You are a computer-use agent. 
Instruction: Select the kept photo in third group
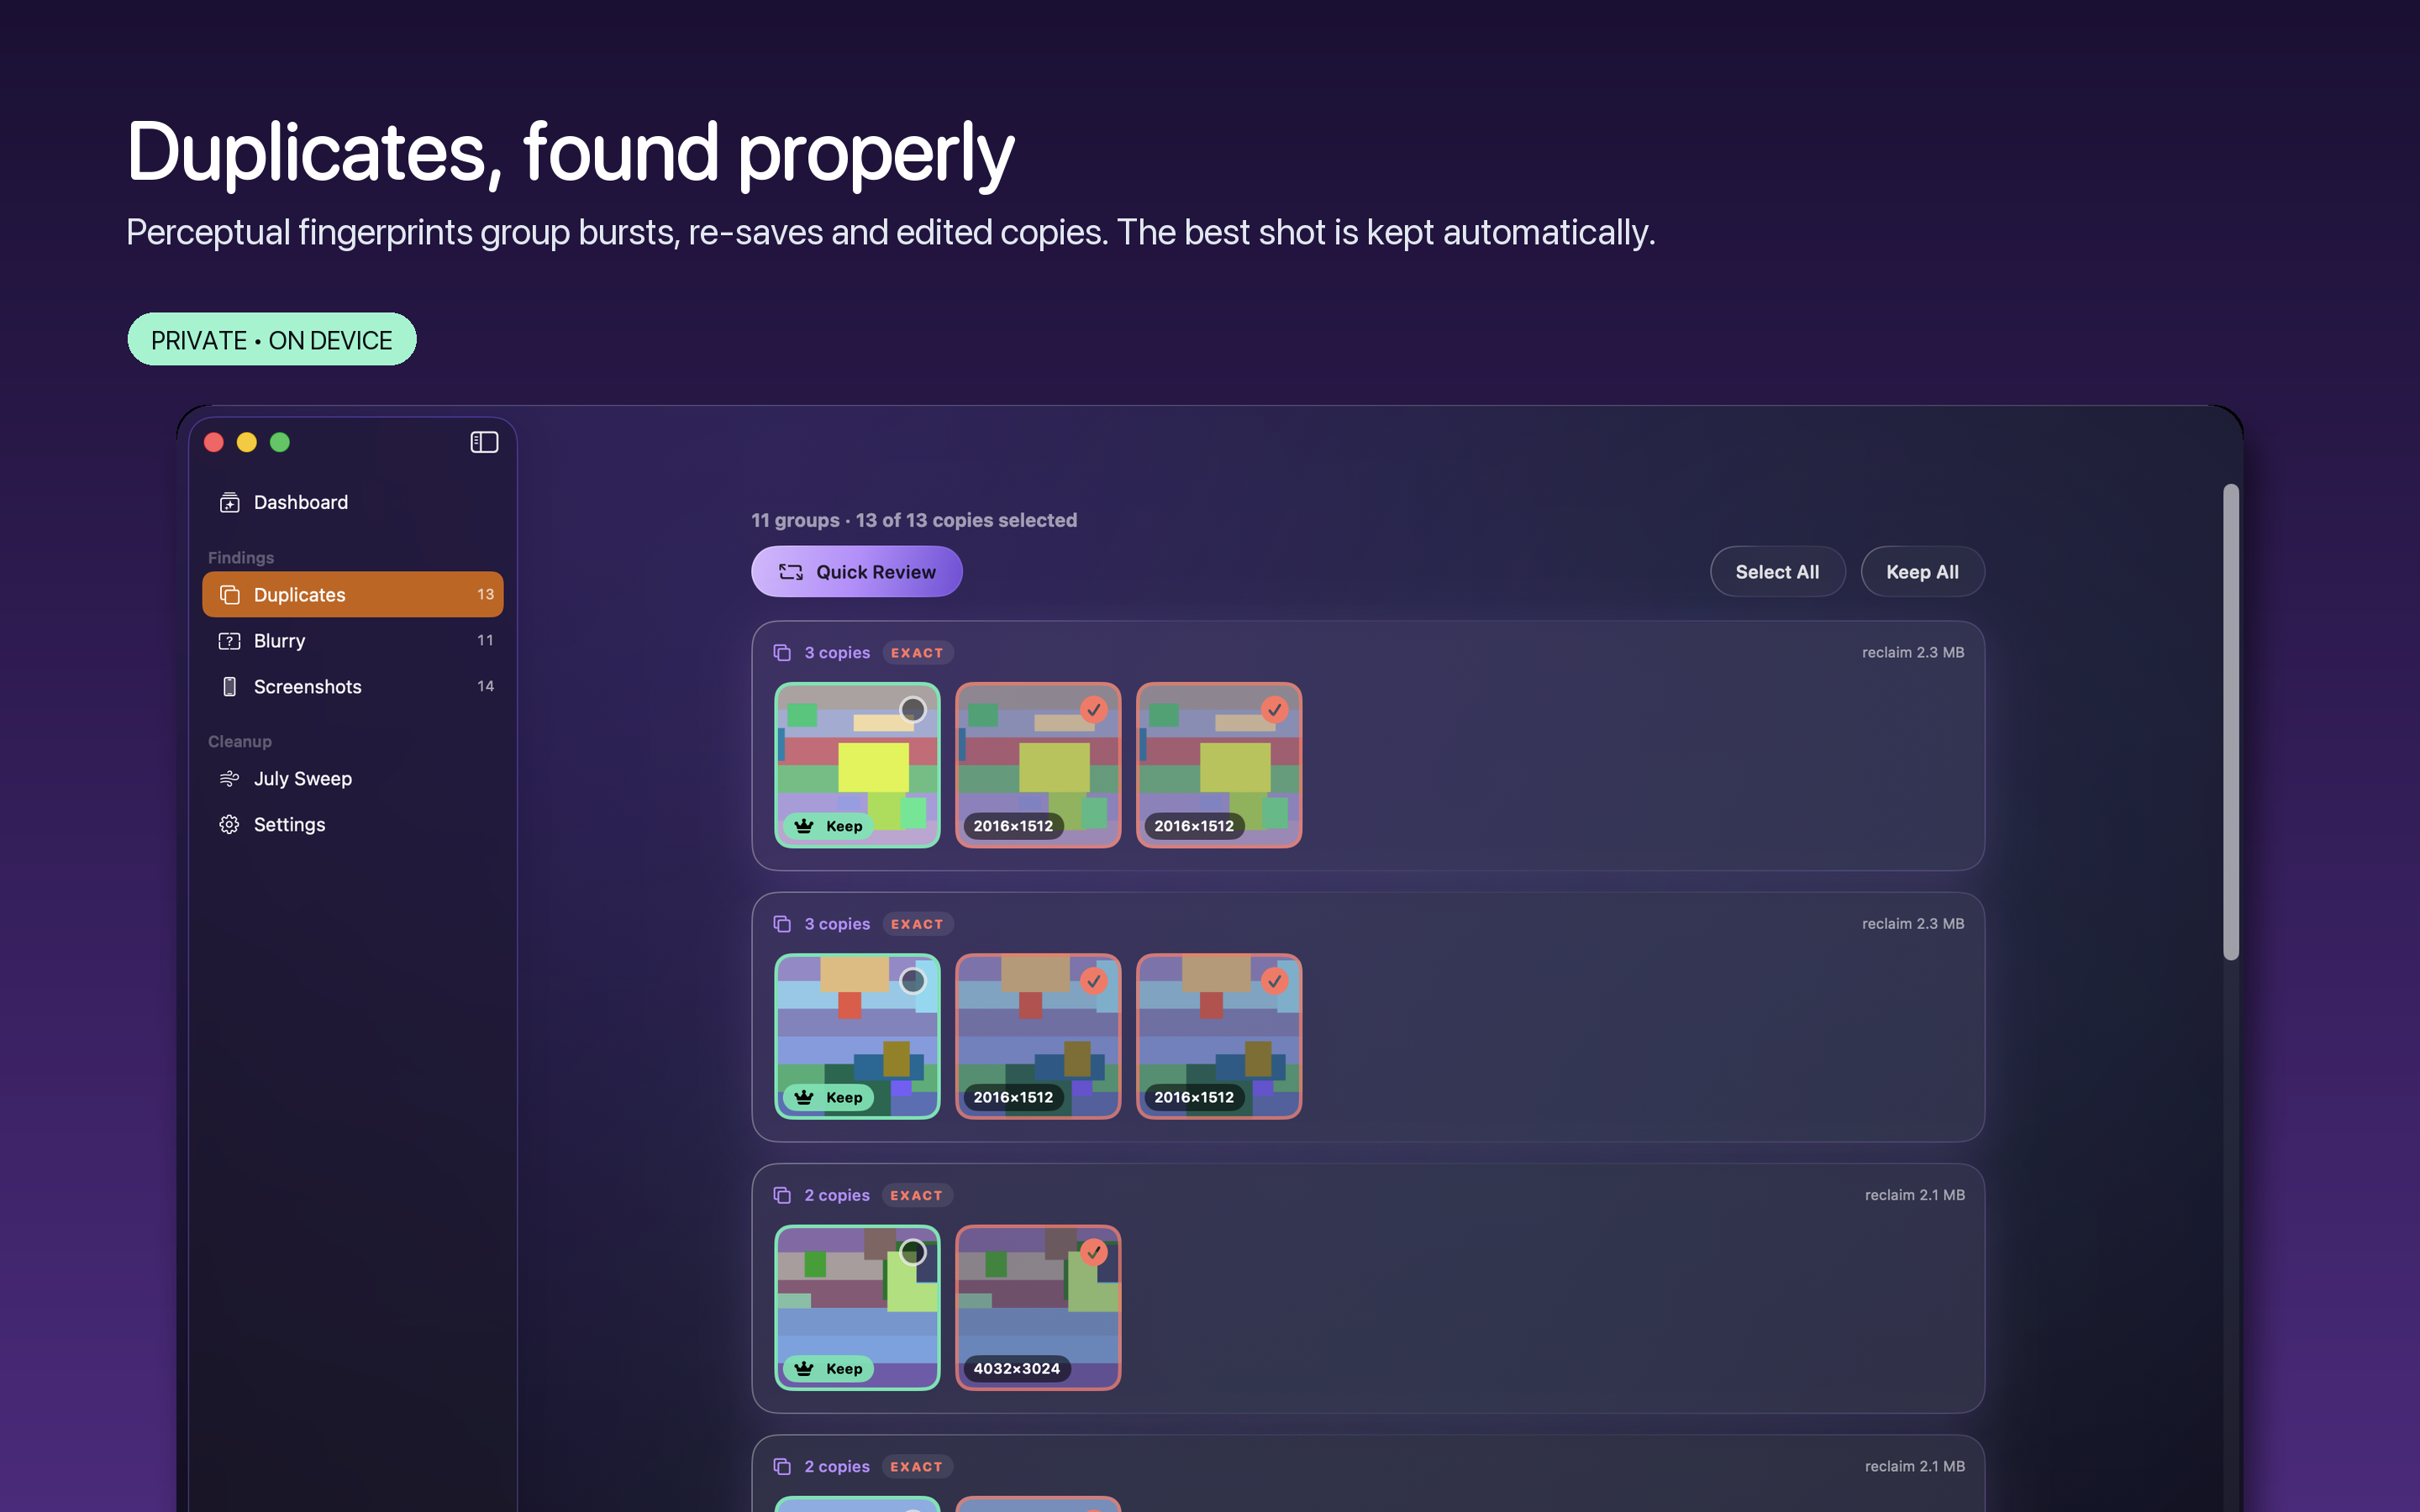click(912, 1252)
